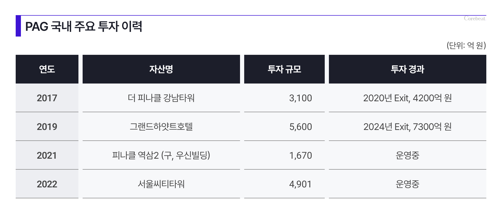Click the unit label (단위: 억 원)
This screenshot has height=214, width=502.
point(466,45)
